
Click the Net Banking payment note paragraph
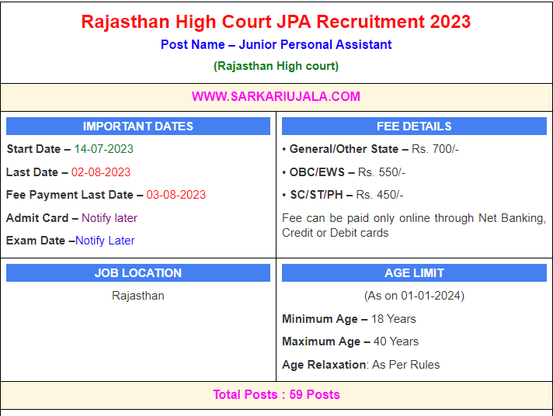[x=414, y=225]
